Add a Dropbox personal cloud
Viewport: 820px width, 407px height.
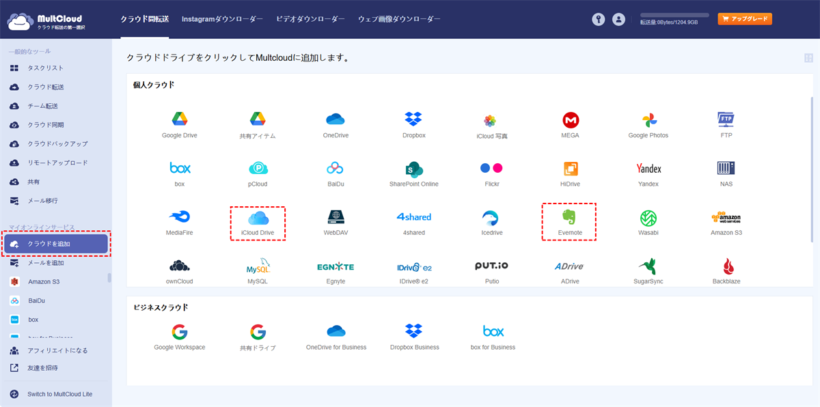click(413, 124)
